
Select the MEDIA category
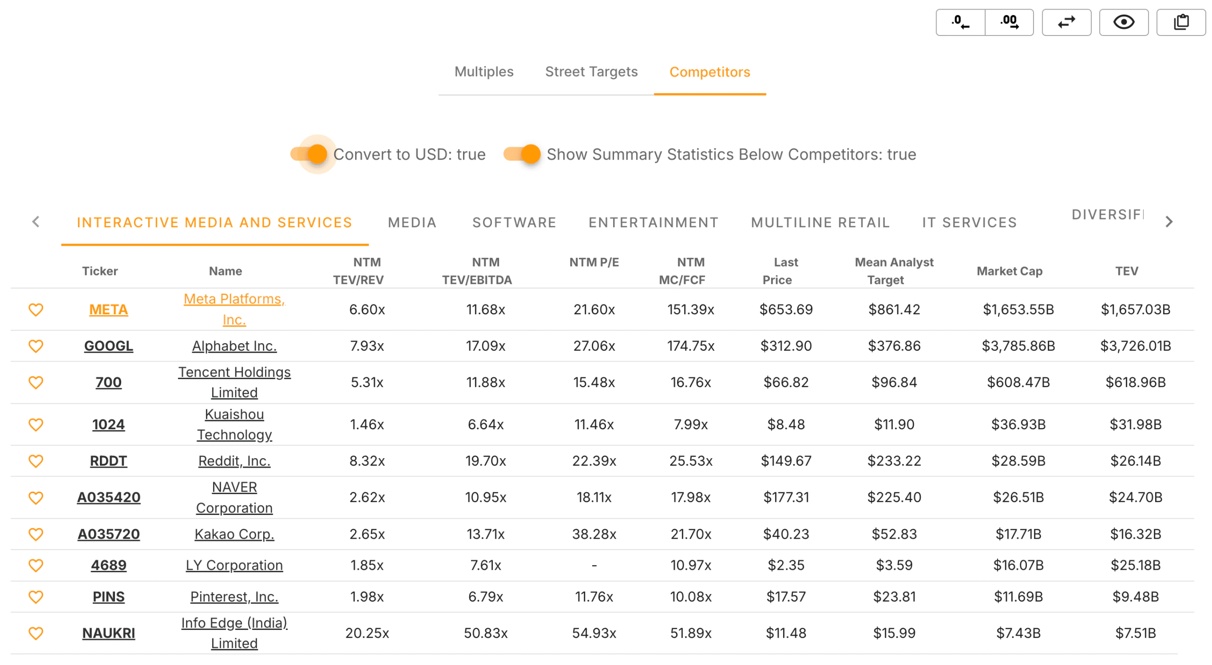(412, 222)
